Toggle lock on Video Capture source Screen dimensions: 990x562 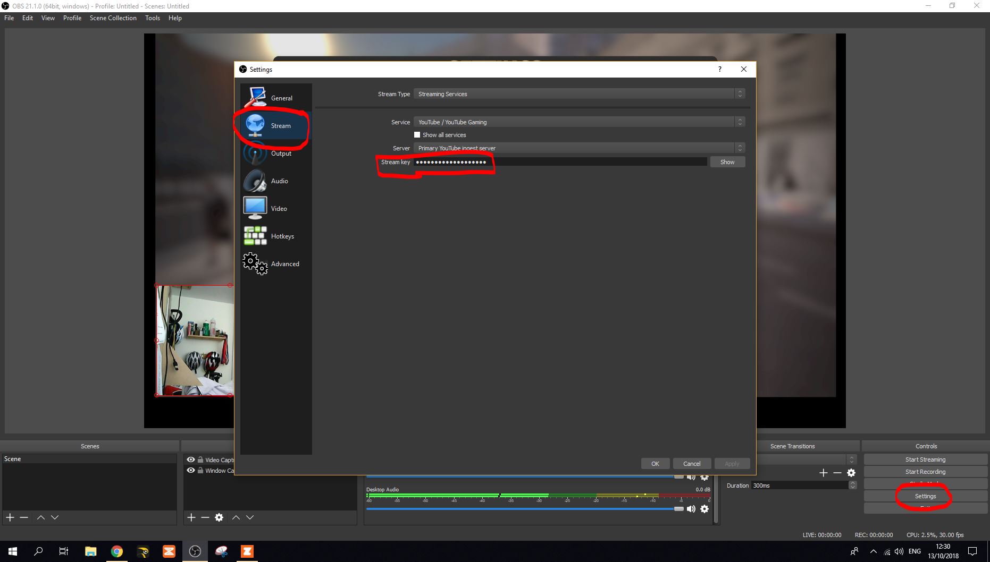(x=200, y=460)
